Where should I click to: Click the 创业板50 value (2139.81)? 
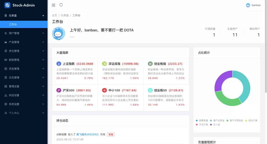pos(176,90)
